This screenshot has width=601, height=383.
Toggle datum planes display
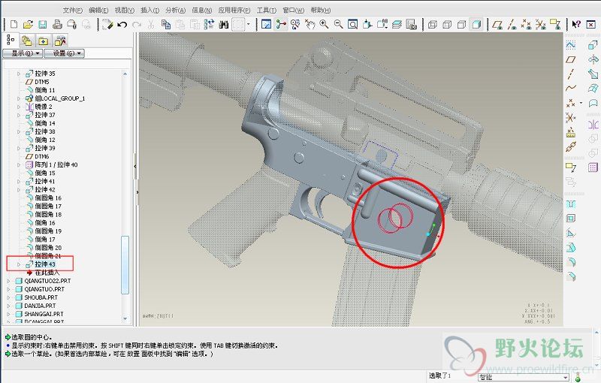click(497, 25)
